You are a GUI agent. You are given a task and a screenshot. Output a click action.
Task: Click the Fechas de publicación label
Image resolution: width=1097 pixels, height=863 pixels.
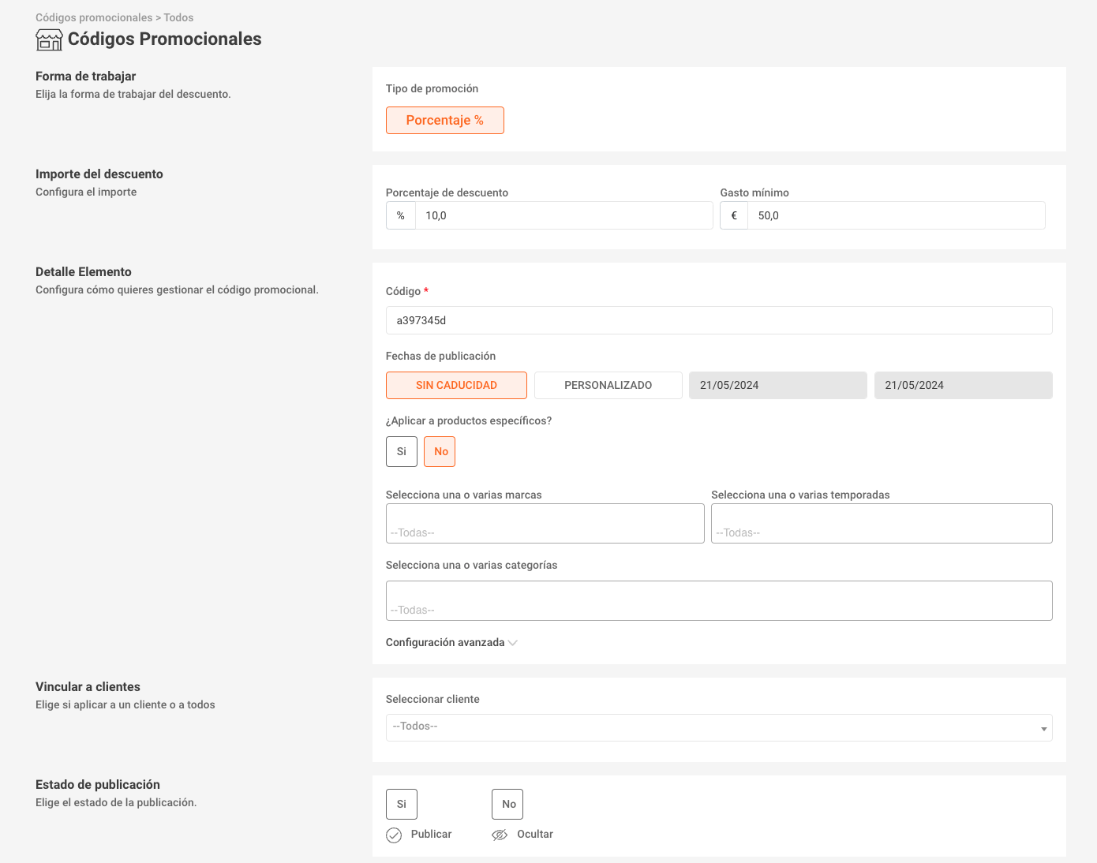(440, 356)
